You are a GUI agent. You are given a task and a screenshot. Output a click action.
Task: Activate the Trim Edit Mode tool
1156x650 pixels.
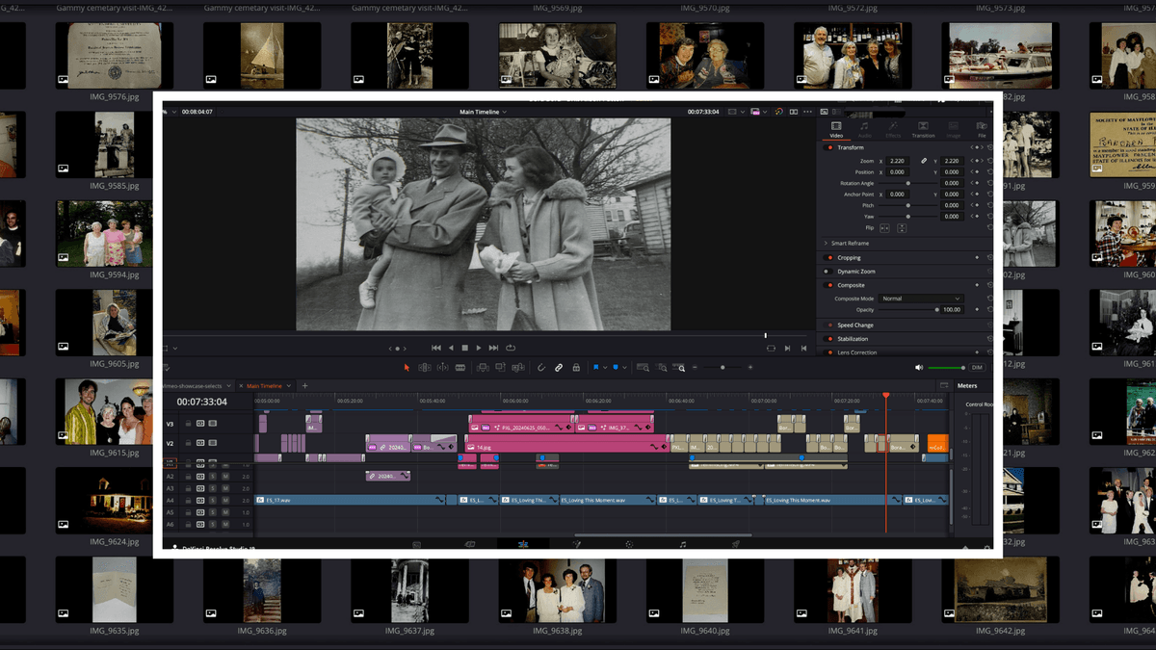point(425,367)
